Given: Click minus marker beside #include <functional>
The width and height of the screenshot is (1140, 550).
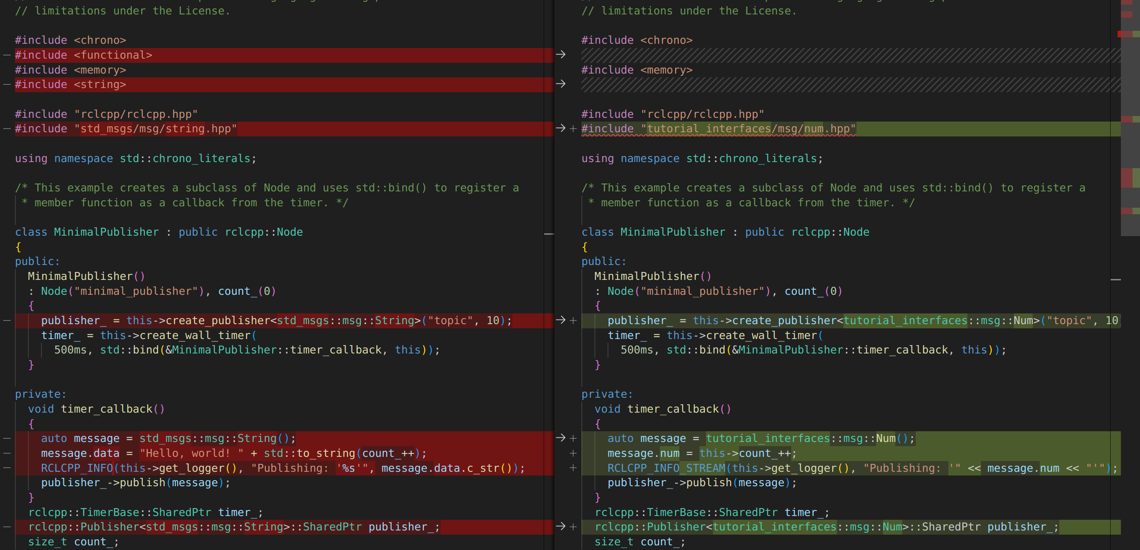Looking at the screenshot, I should (7, 55).
